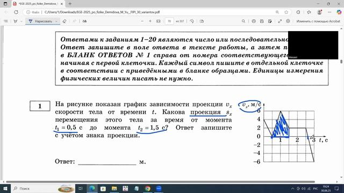Search within the PDF document
This screenshot has width=344, height=193.
243,21
